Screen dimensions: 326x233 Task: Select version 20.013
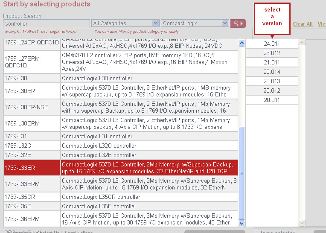(x=272, y=81)
